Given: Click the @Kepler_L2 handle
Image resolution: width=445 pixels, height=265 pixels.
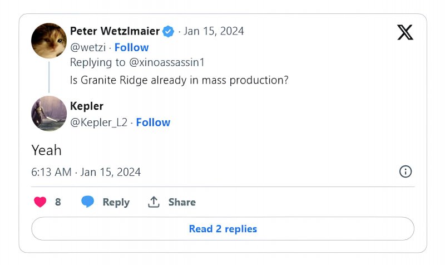Looking at the screenshot, I should pyautogui.click(x=98, y=122).
